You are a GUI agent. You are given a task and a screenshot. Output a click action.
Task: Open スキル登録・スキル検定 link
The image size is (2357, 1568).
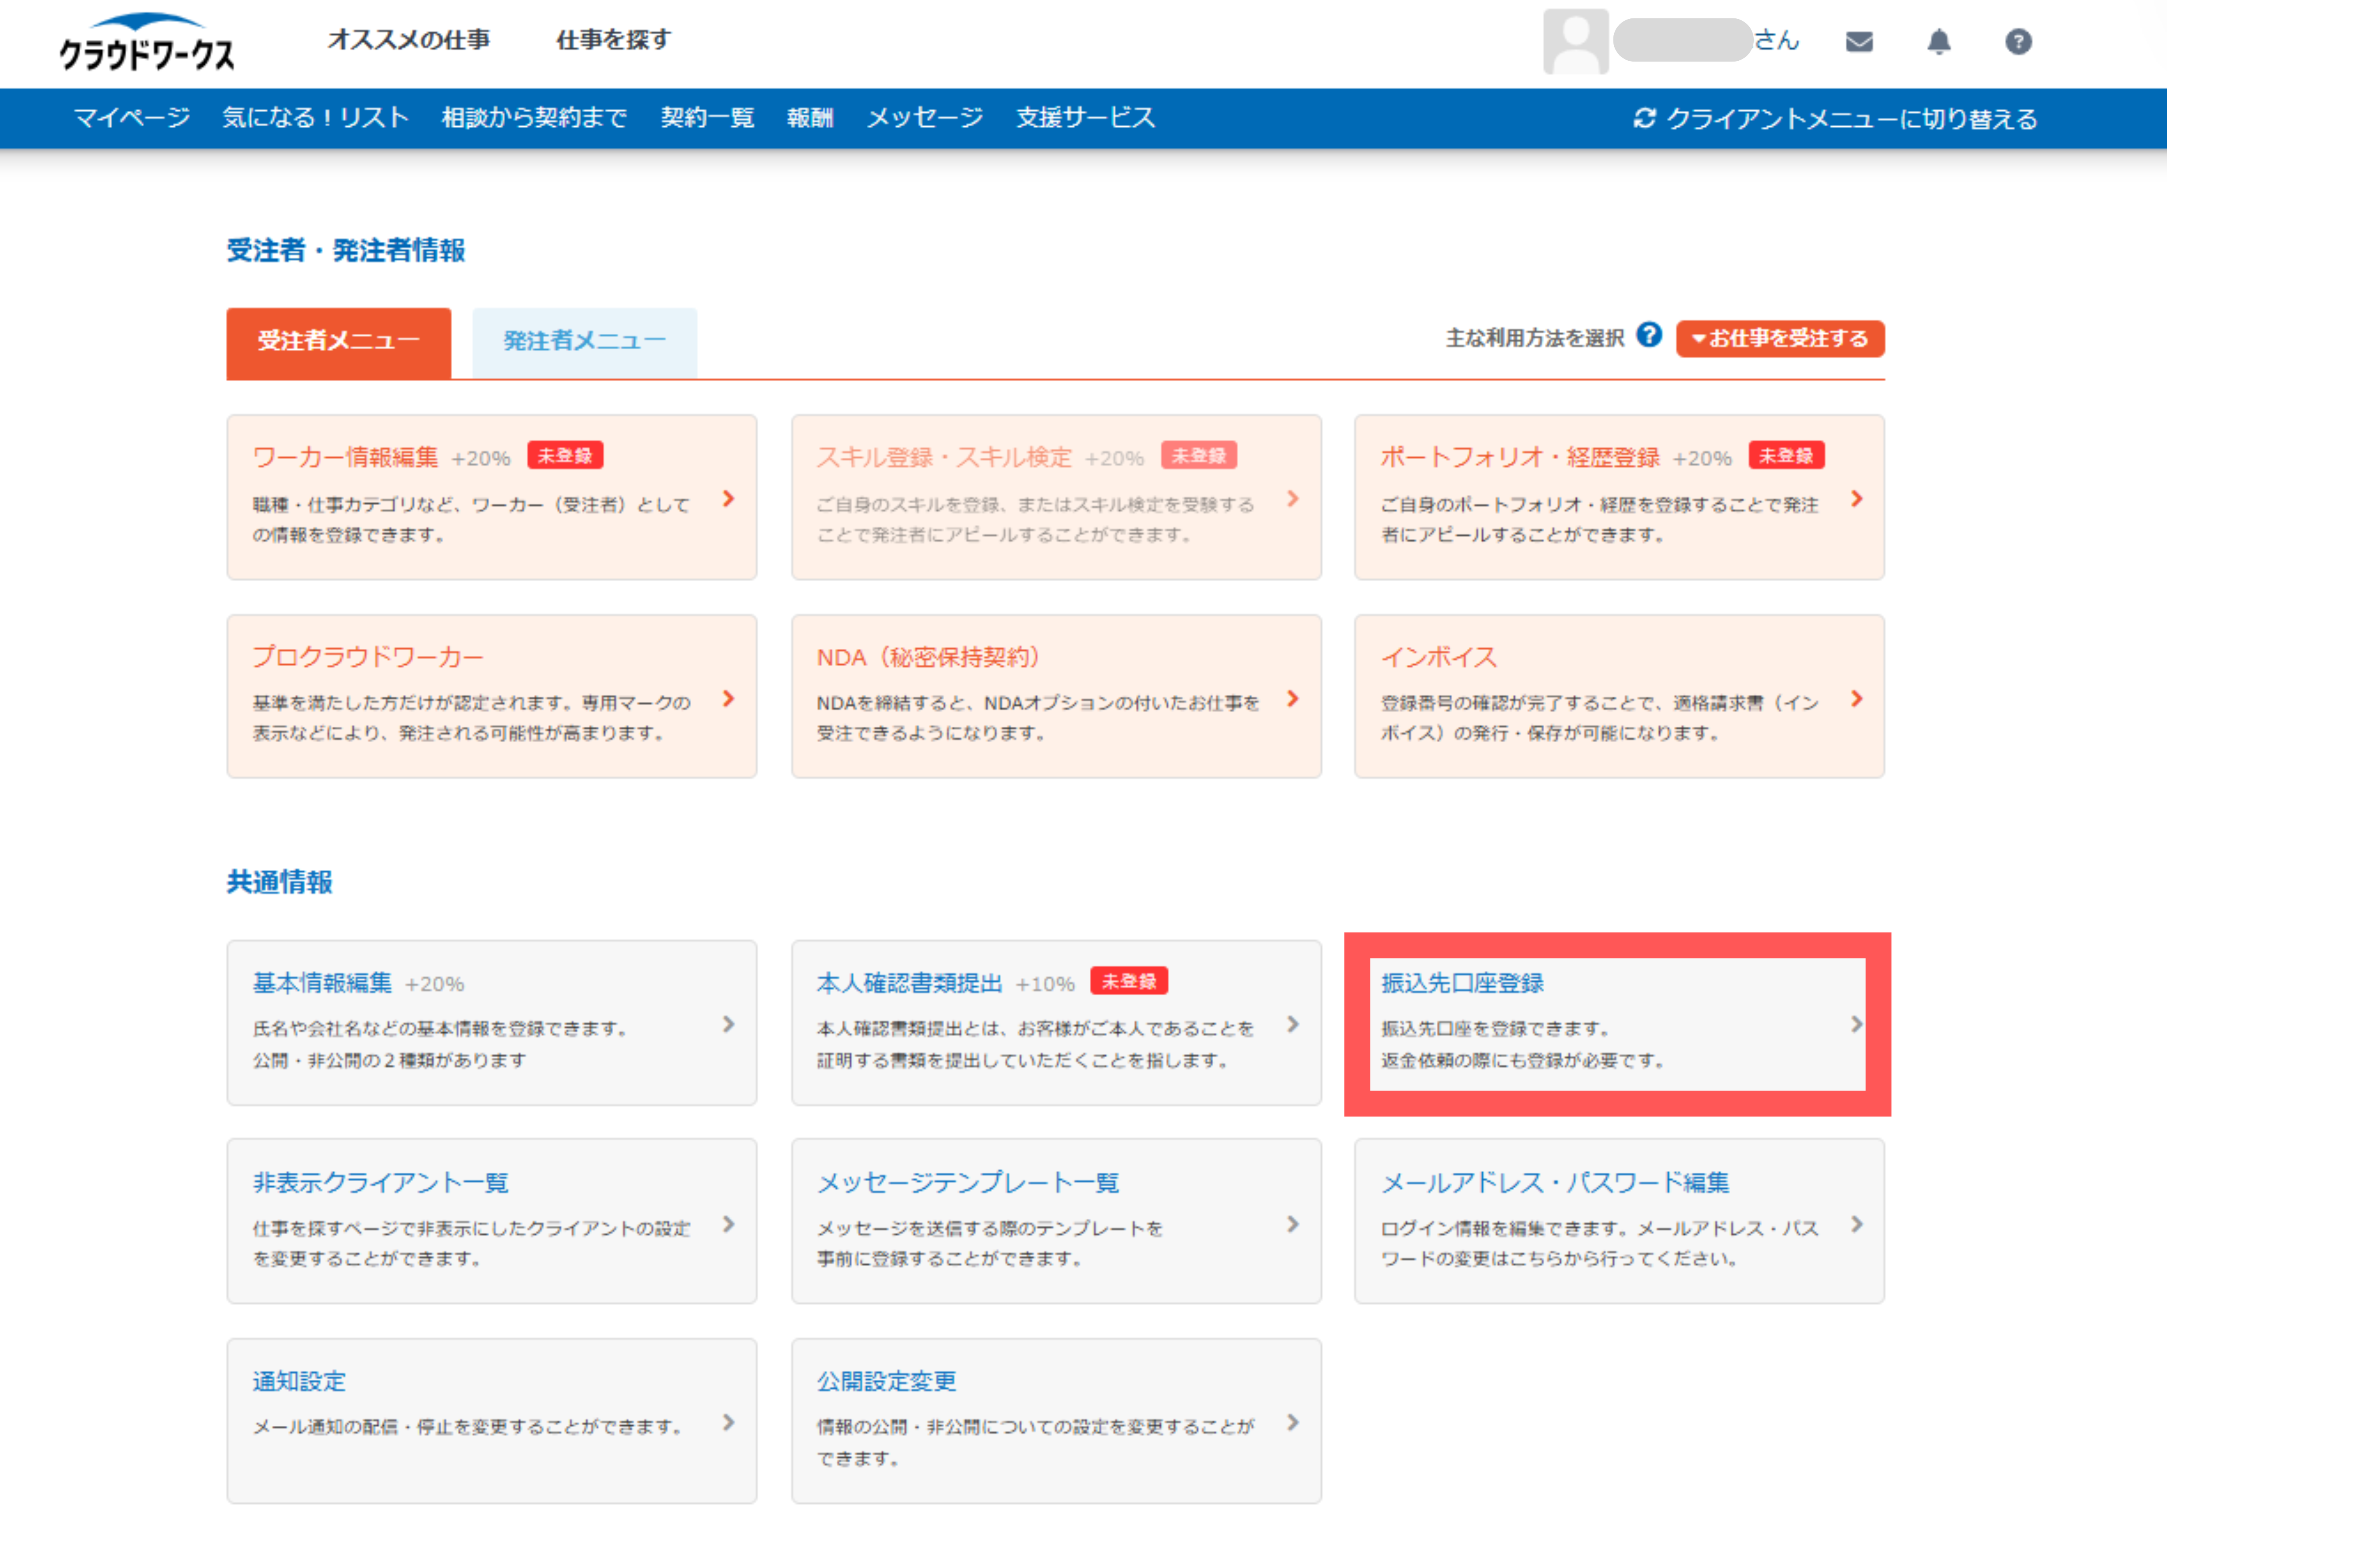(943, 457)
